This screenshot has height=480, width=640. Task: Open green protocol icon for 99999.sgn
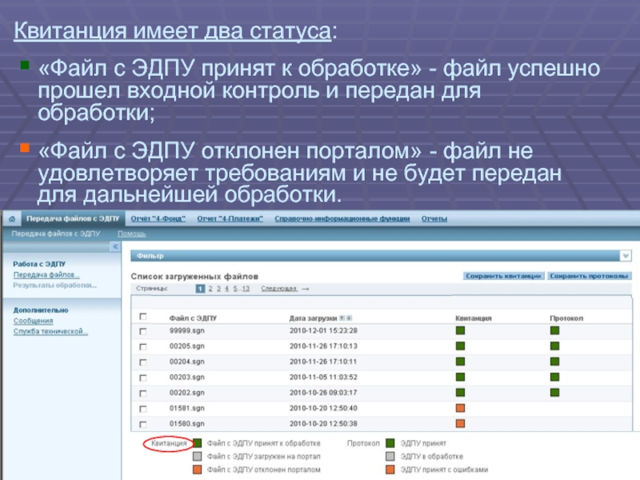click(x=554, y=330)
